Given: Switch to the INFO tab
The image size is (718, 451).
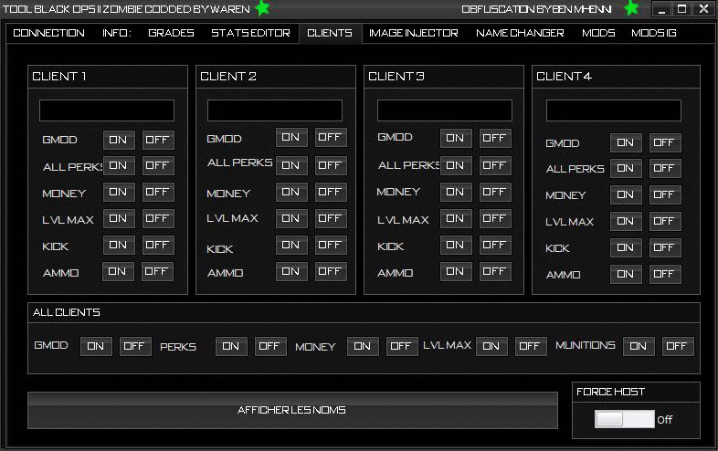Looking at the screenshot, I should pyautogui.click(x=117, y=33).
